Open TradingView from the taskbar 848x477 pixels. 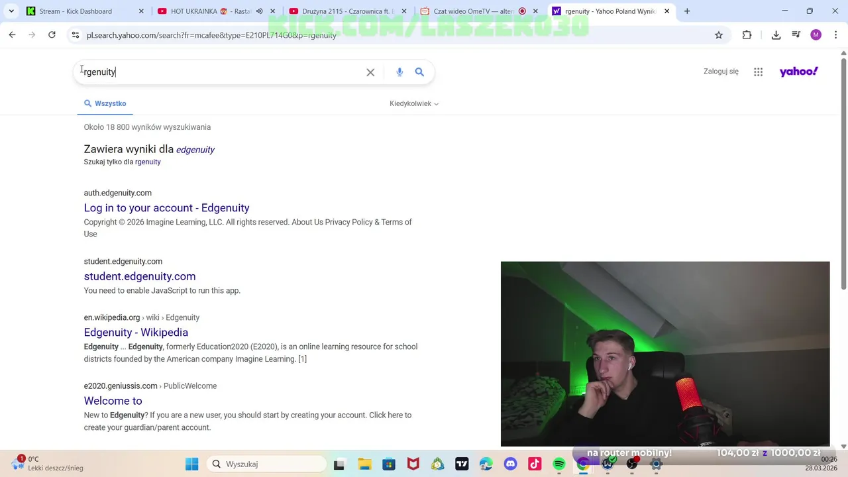pyautogui.click(x=462, y=464)
